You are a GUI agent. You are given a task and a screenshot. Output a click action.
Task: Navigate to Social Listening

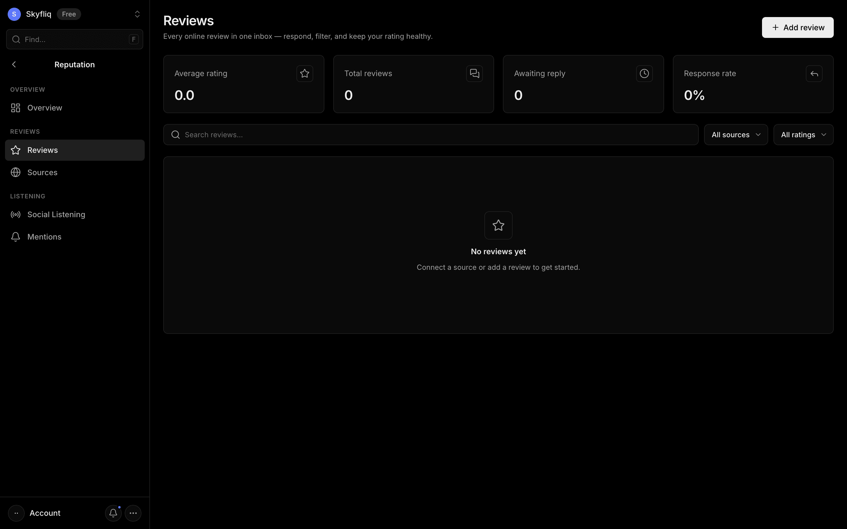[74, 215]
